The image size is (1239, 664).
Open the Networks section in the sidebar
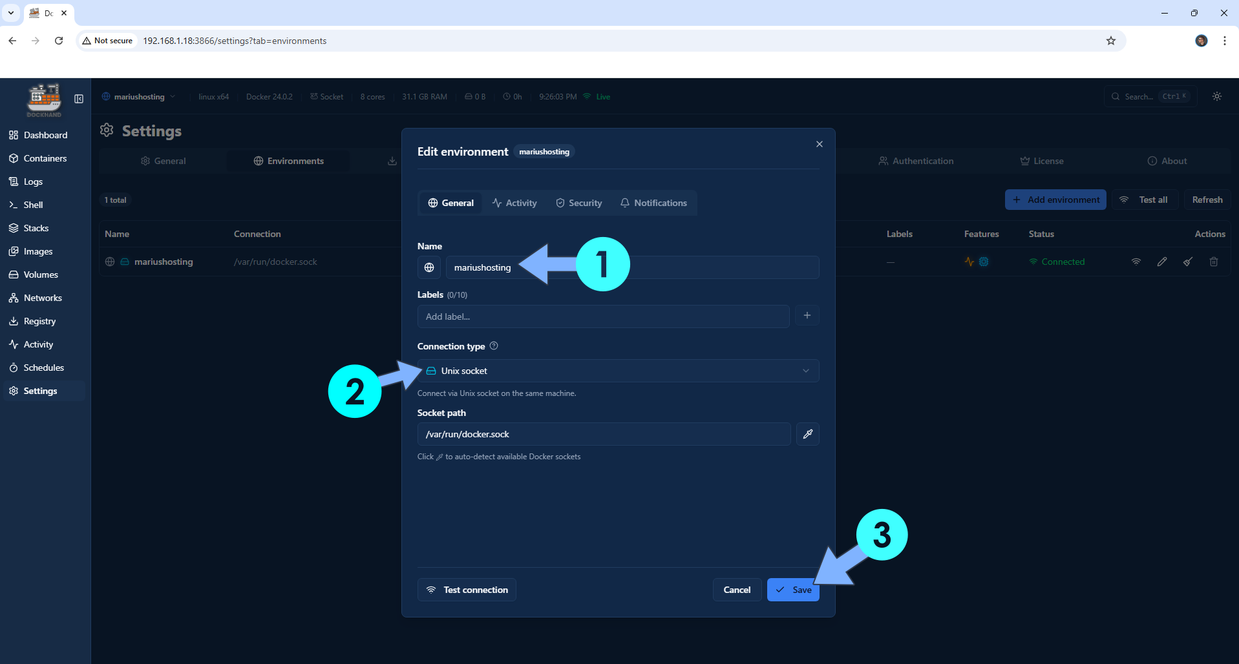(x=43, y=298)
